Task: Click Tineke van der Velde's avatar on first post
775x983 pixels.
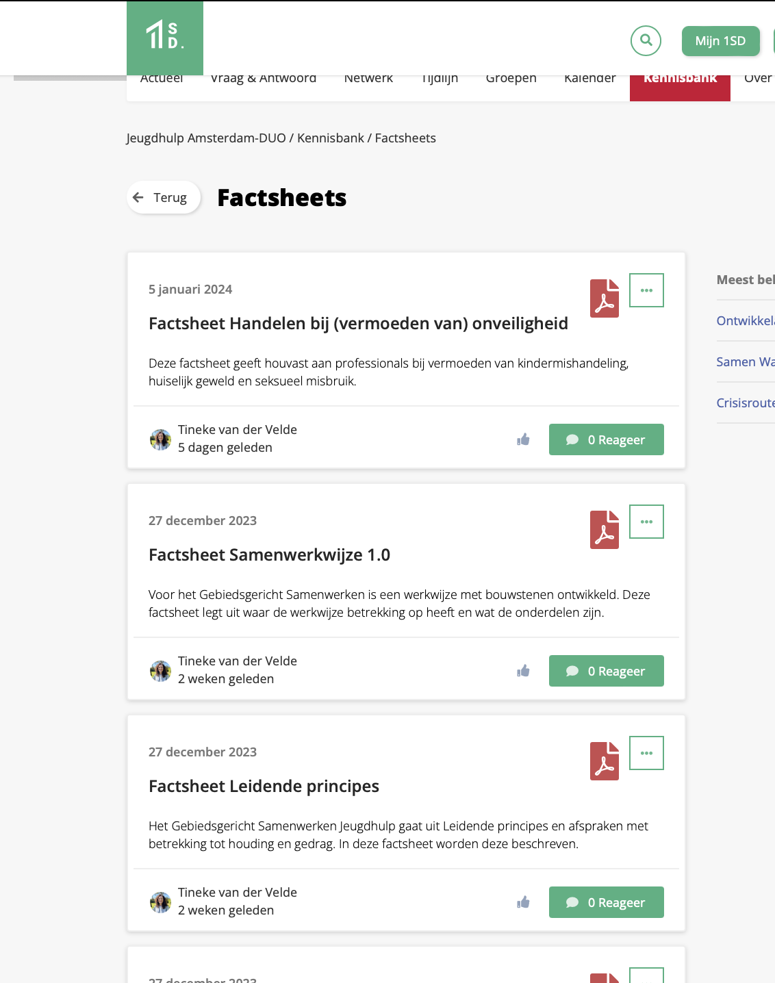Action: pos(161,439)
